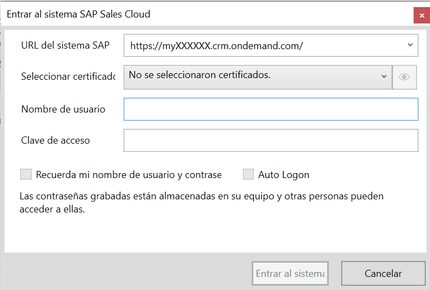Toggle the Auto Logon checkbox

coord(248,174)
